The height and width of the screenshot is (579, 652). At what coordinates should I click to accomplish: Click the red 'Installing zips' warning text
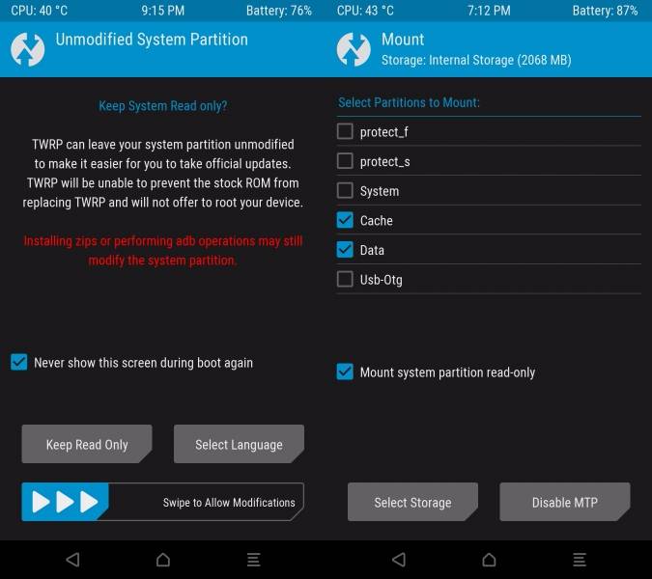tap(163, 251)
